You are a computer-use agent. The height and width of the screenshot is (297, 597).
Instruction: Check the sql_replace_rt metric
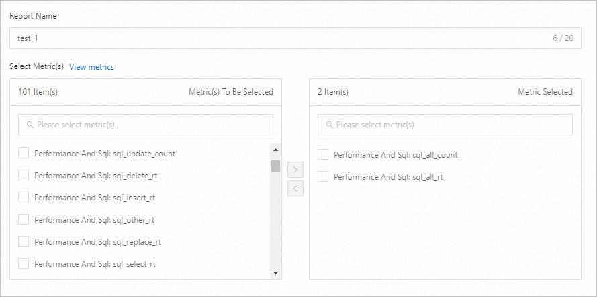(24, 242)
